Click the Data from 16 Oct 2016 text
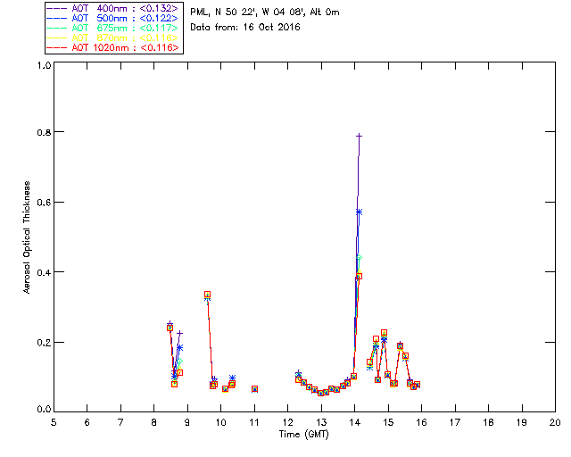 tap(245, 27)
